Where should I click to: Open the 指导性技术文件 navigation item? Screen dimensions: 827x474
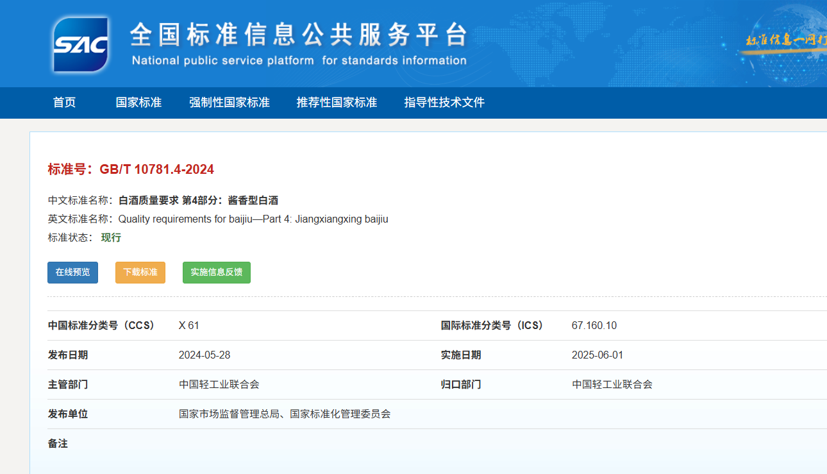point(444,103)
